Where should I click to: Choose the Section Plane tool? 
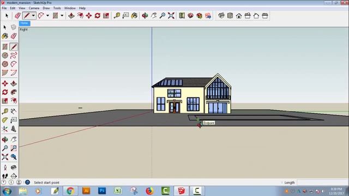coord(14,176)
